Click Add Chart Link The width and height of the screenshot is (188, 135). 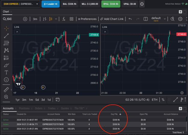click(112, 19)
